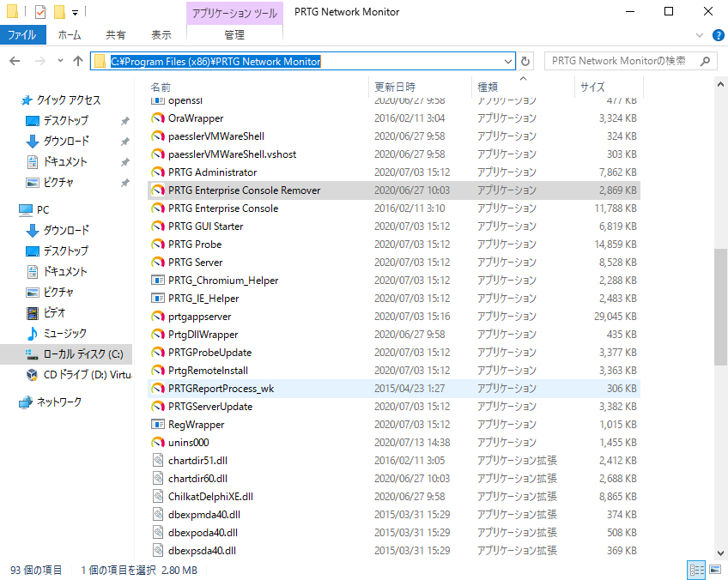Click the pin next to ピクチャ in Quick Access
The width and height of the screenshot is (728, 580).
pyautogui.click(x=124, y=183)
